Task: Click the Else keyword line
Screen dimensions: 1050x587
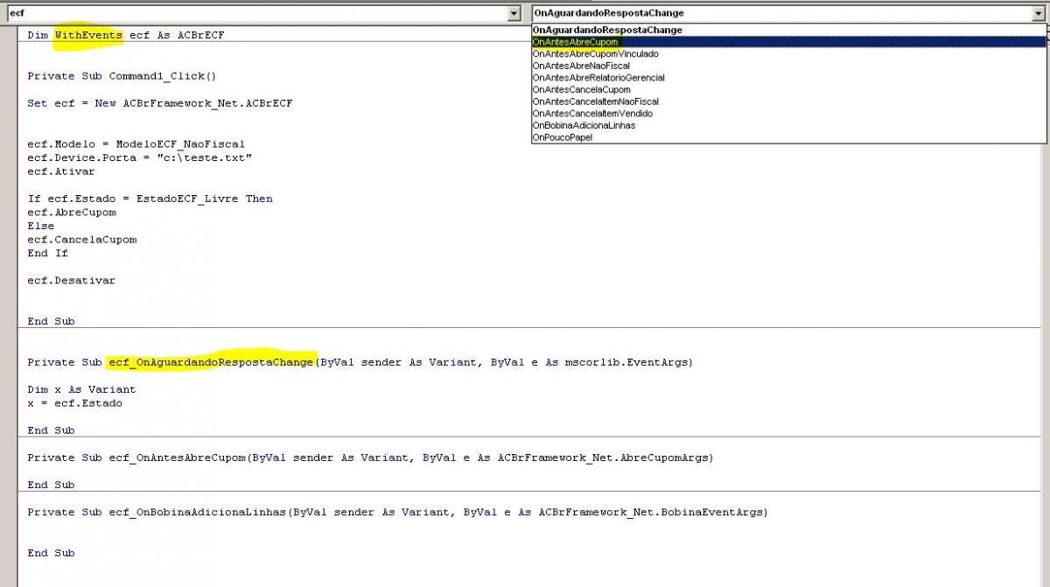Action: (40, 226)
